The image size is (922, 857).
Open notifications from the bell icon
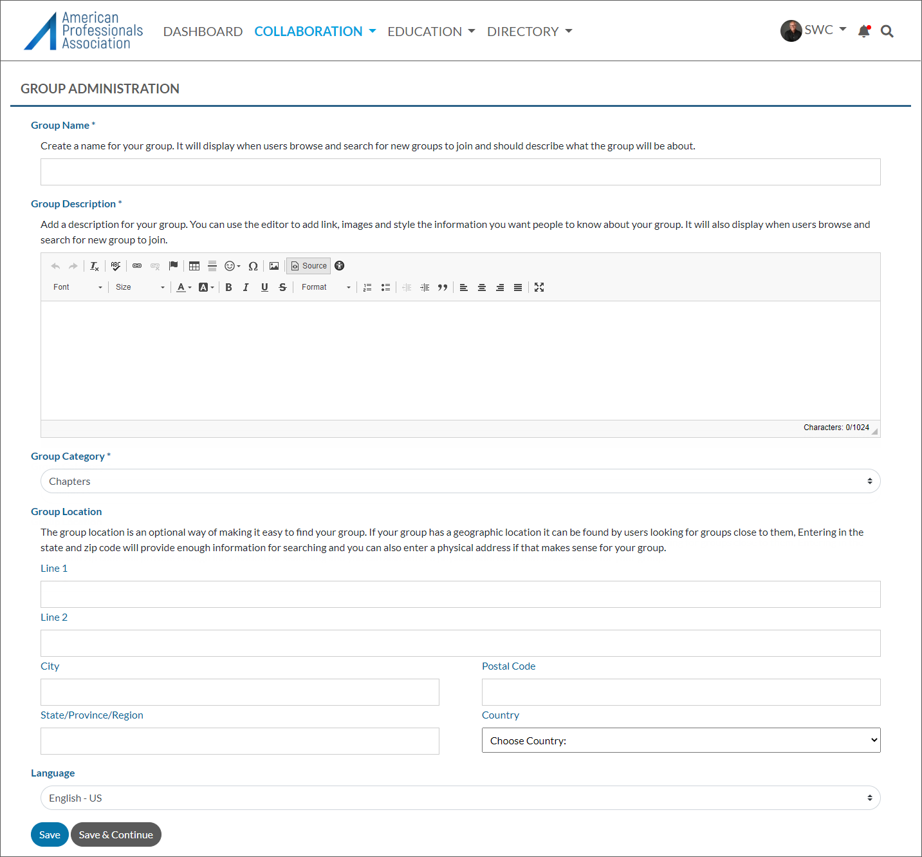point(864,31)
